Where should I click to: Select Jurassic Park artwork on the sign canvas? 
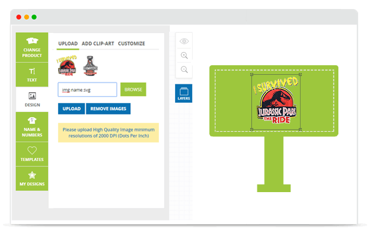click(276, 102)
